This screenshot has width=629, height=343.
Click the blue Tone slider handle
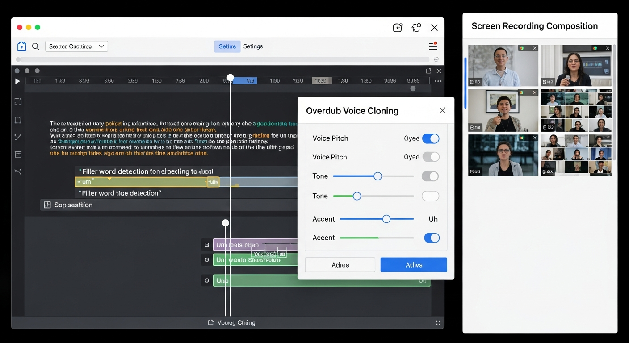[x=377, y=176]
